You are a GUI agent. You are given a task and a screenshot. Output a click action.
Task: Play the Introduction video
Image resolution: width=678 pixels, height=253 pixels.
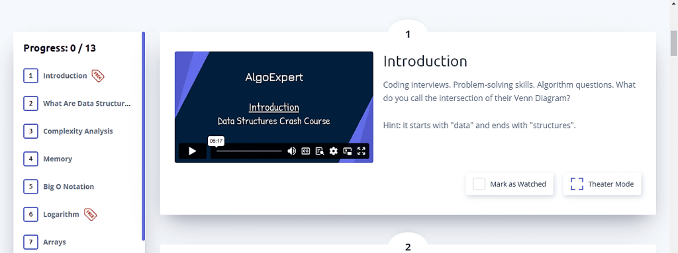click(x=193, y=151)
